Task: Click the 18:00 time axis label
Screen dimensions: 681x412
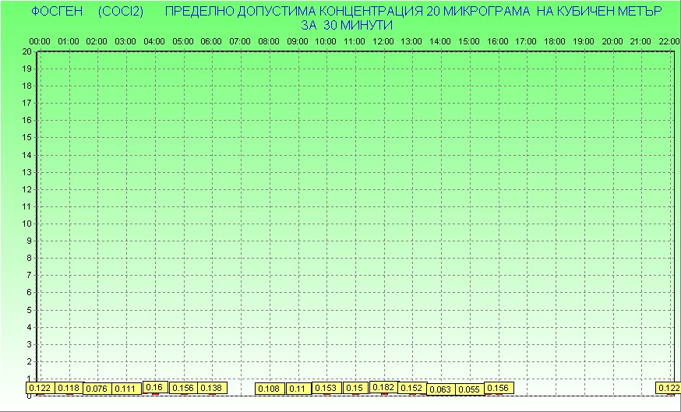Action: (555, 40)
